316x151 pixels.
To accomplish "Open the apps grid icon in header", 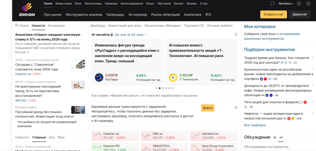I will (x=299, y=4).
